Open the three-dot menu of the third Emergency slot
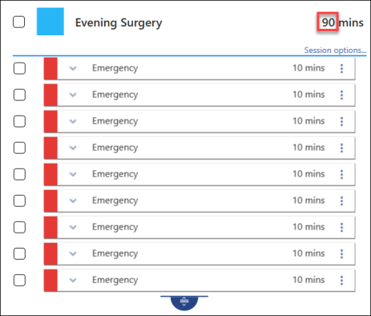The width and height of the screenshot is (371, 316). tap(341, 121)
